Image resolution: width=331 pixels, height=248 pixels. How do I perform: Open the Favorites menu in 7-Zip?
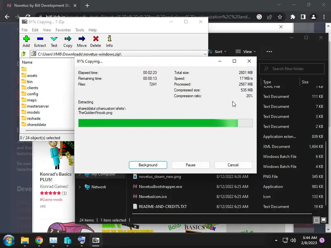[x=63, y=30]
